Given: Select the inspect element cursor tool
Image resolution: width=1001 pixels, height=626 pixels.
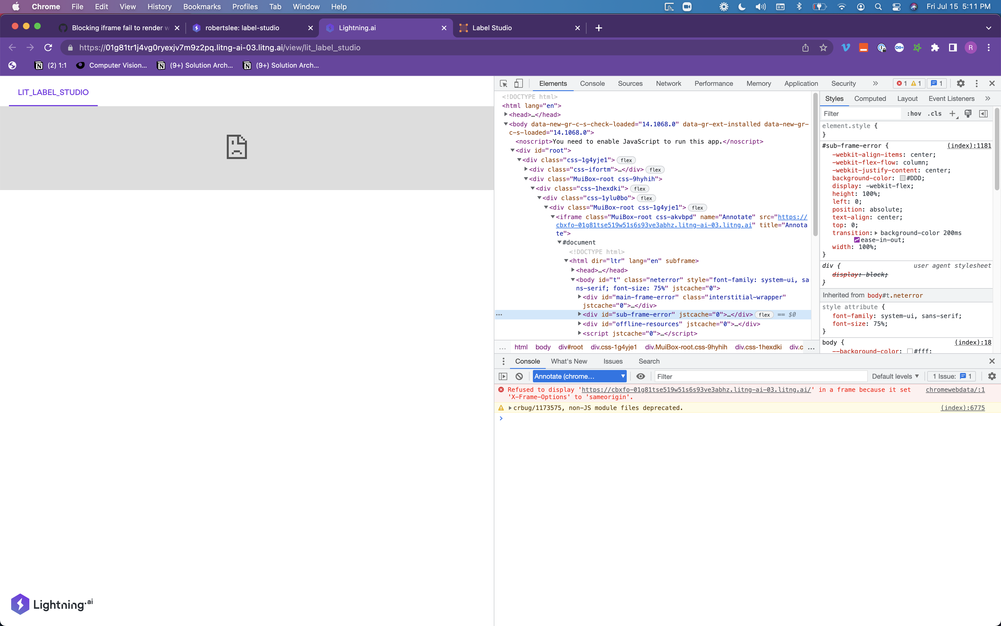Looking at the screenshot, I should click(503, 83).
